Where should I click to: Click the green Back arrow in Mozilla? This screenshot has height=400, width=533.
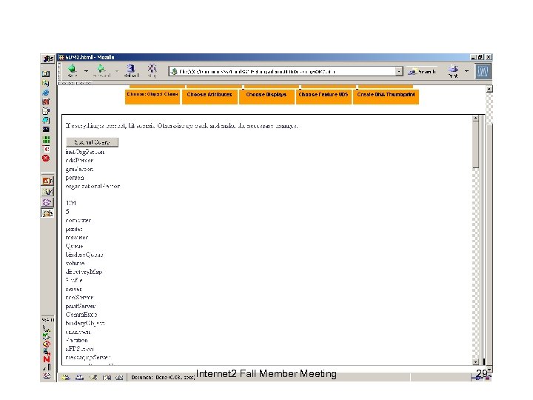(x=72, y=69)
